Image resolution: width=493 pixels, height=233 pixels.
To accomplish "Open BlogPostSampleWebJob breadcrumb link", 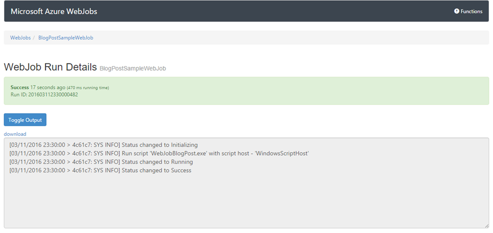I will point(65,37).
